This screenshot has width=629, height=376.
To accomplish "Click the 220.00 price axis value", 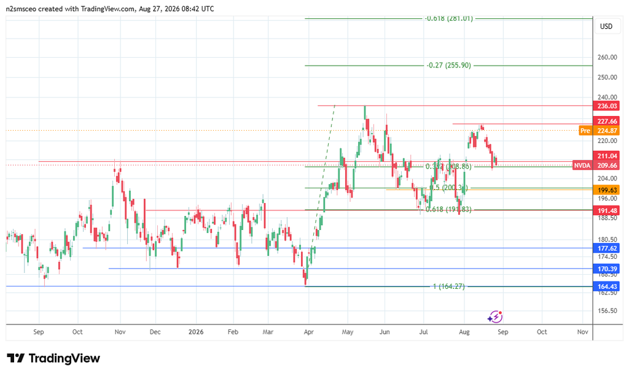I will (607, 141).
